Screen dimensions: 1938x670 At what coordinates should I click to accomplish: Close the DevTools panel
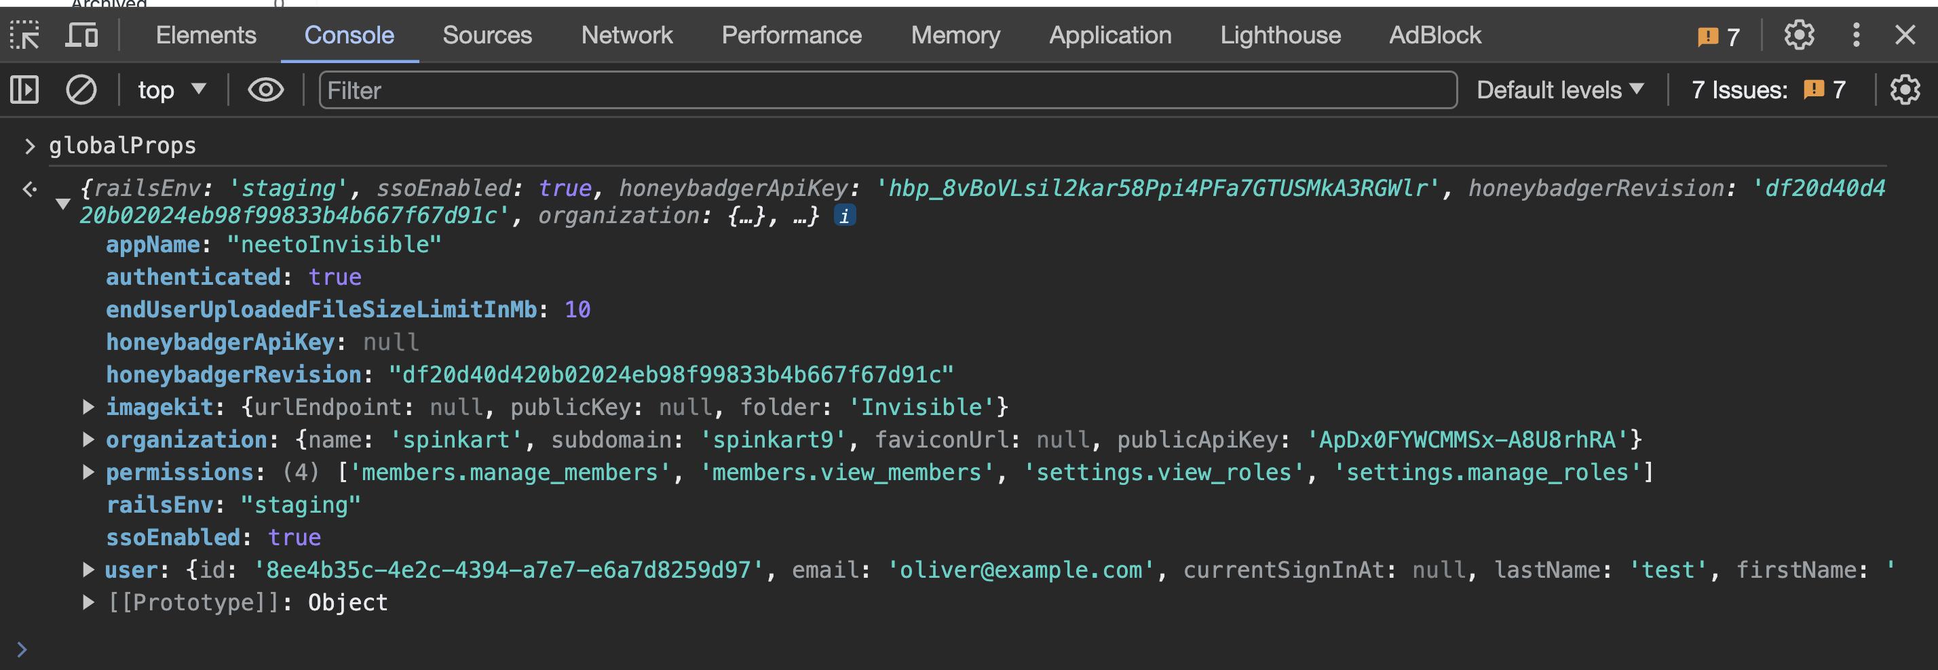pyautogui.click(x=1905, y=35)
